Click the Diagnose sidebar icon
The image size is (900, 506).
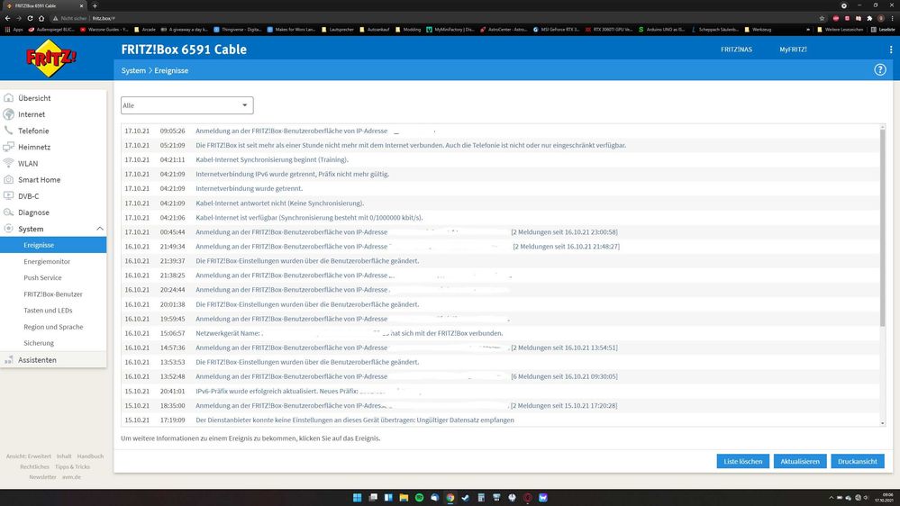(9, 212)
